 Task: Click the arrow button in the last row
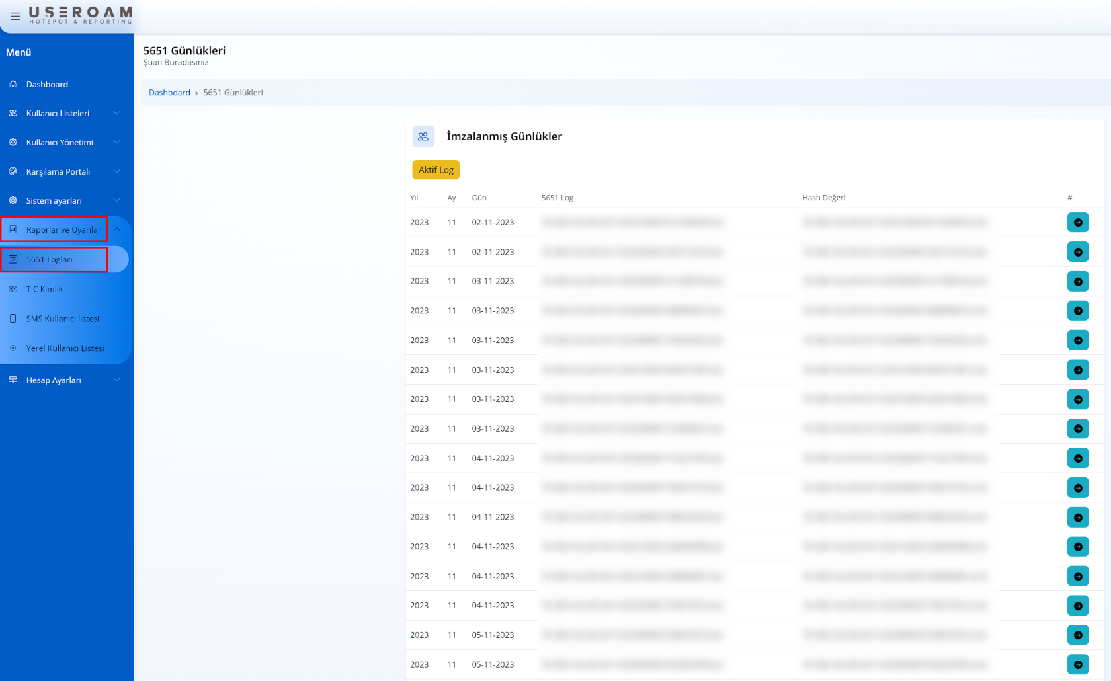[x=1077, y=664]
